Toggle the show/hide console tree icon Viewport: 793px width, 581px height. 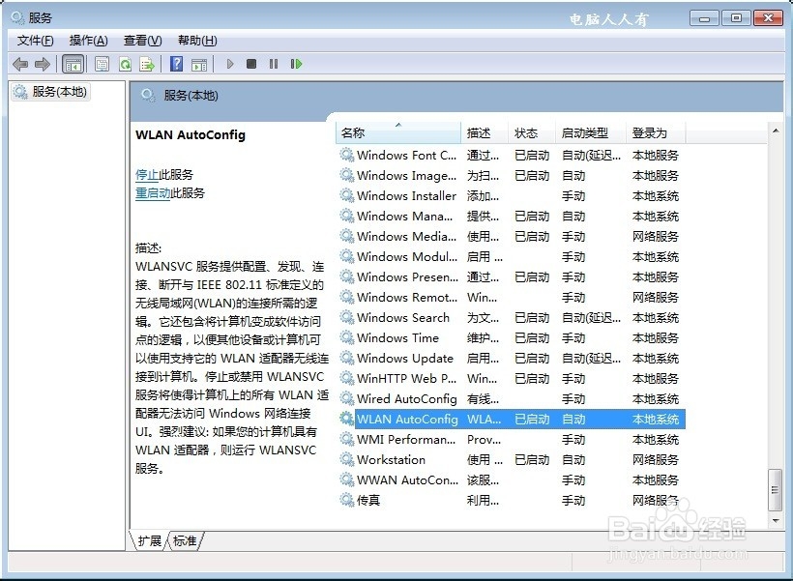click(x=73, y=64)
